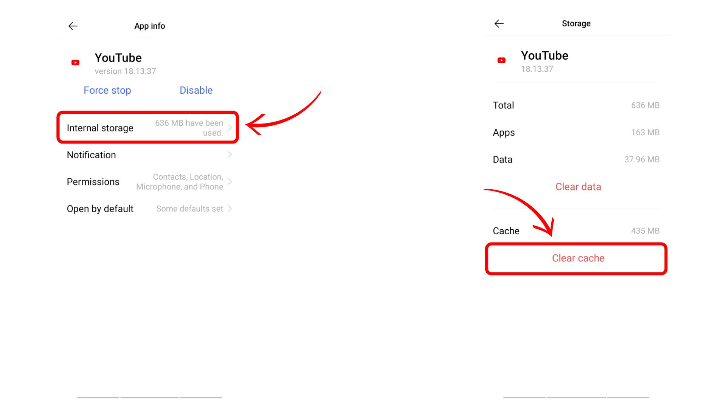Tap the YouTube icon in App info

click(x=75, y=62)
